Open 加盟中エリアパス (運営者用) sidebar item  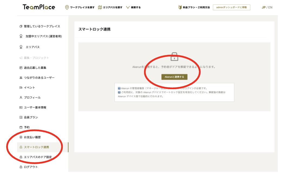pos(44,36)
